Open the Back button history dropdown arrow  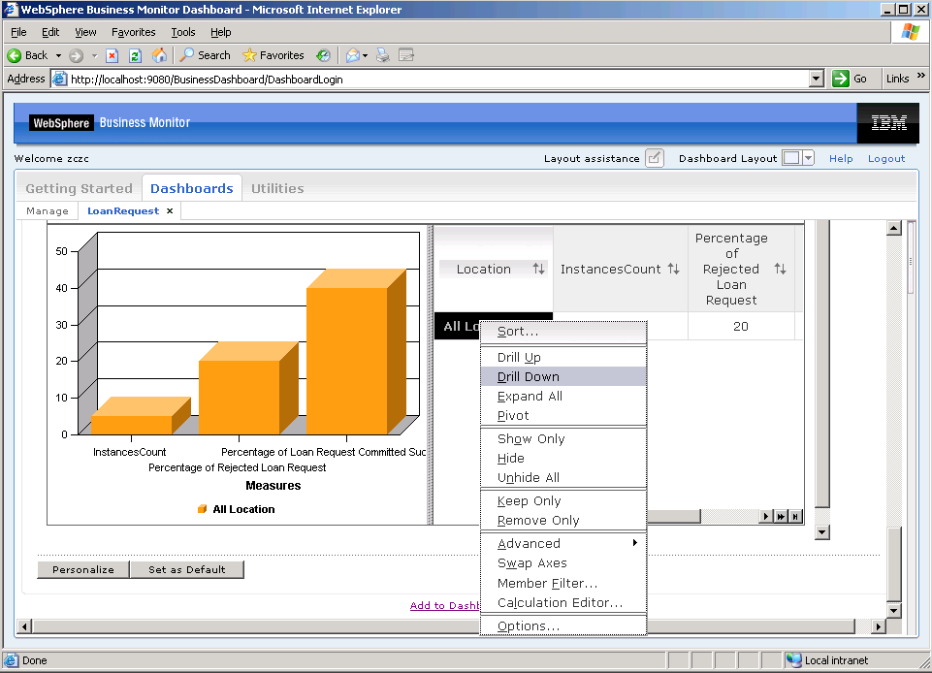pyautogui.click(x=58, y=56)
